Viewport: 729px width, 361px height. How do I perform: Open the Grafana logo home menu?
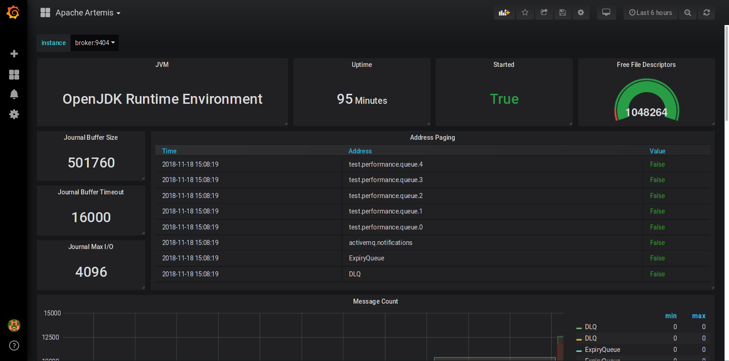click(13, 12)
